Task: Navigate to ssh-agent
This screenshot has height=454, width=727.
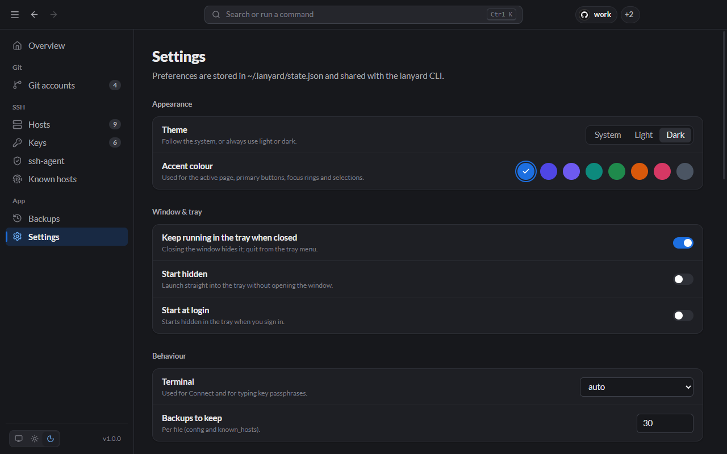Action: 67,161
